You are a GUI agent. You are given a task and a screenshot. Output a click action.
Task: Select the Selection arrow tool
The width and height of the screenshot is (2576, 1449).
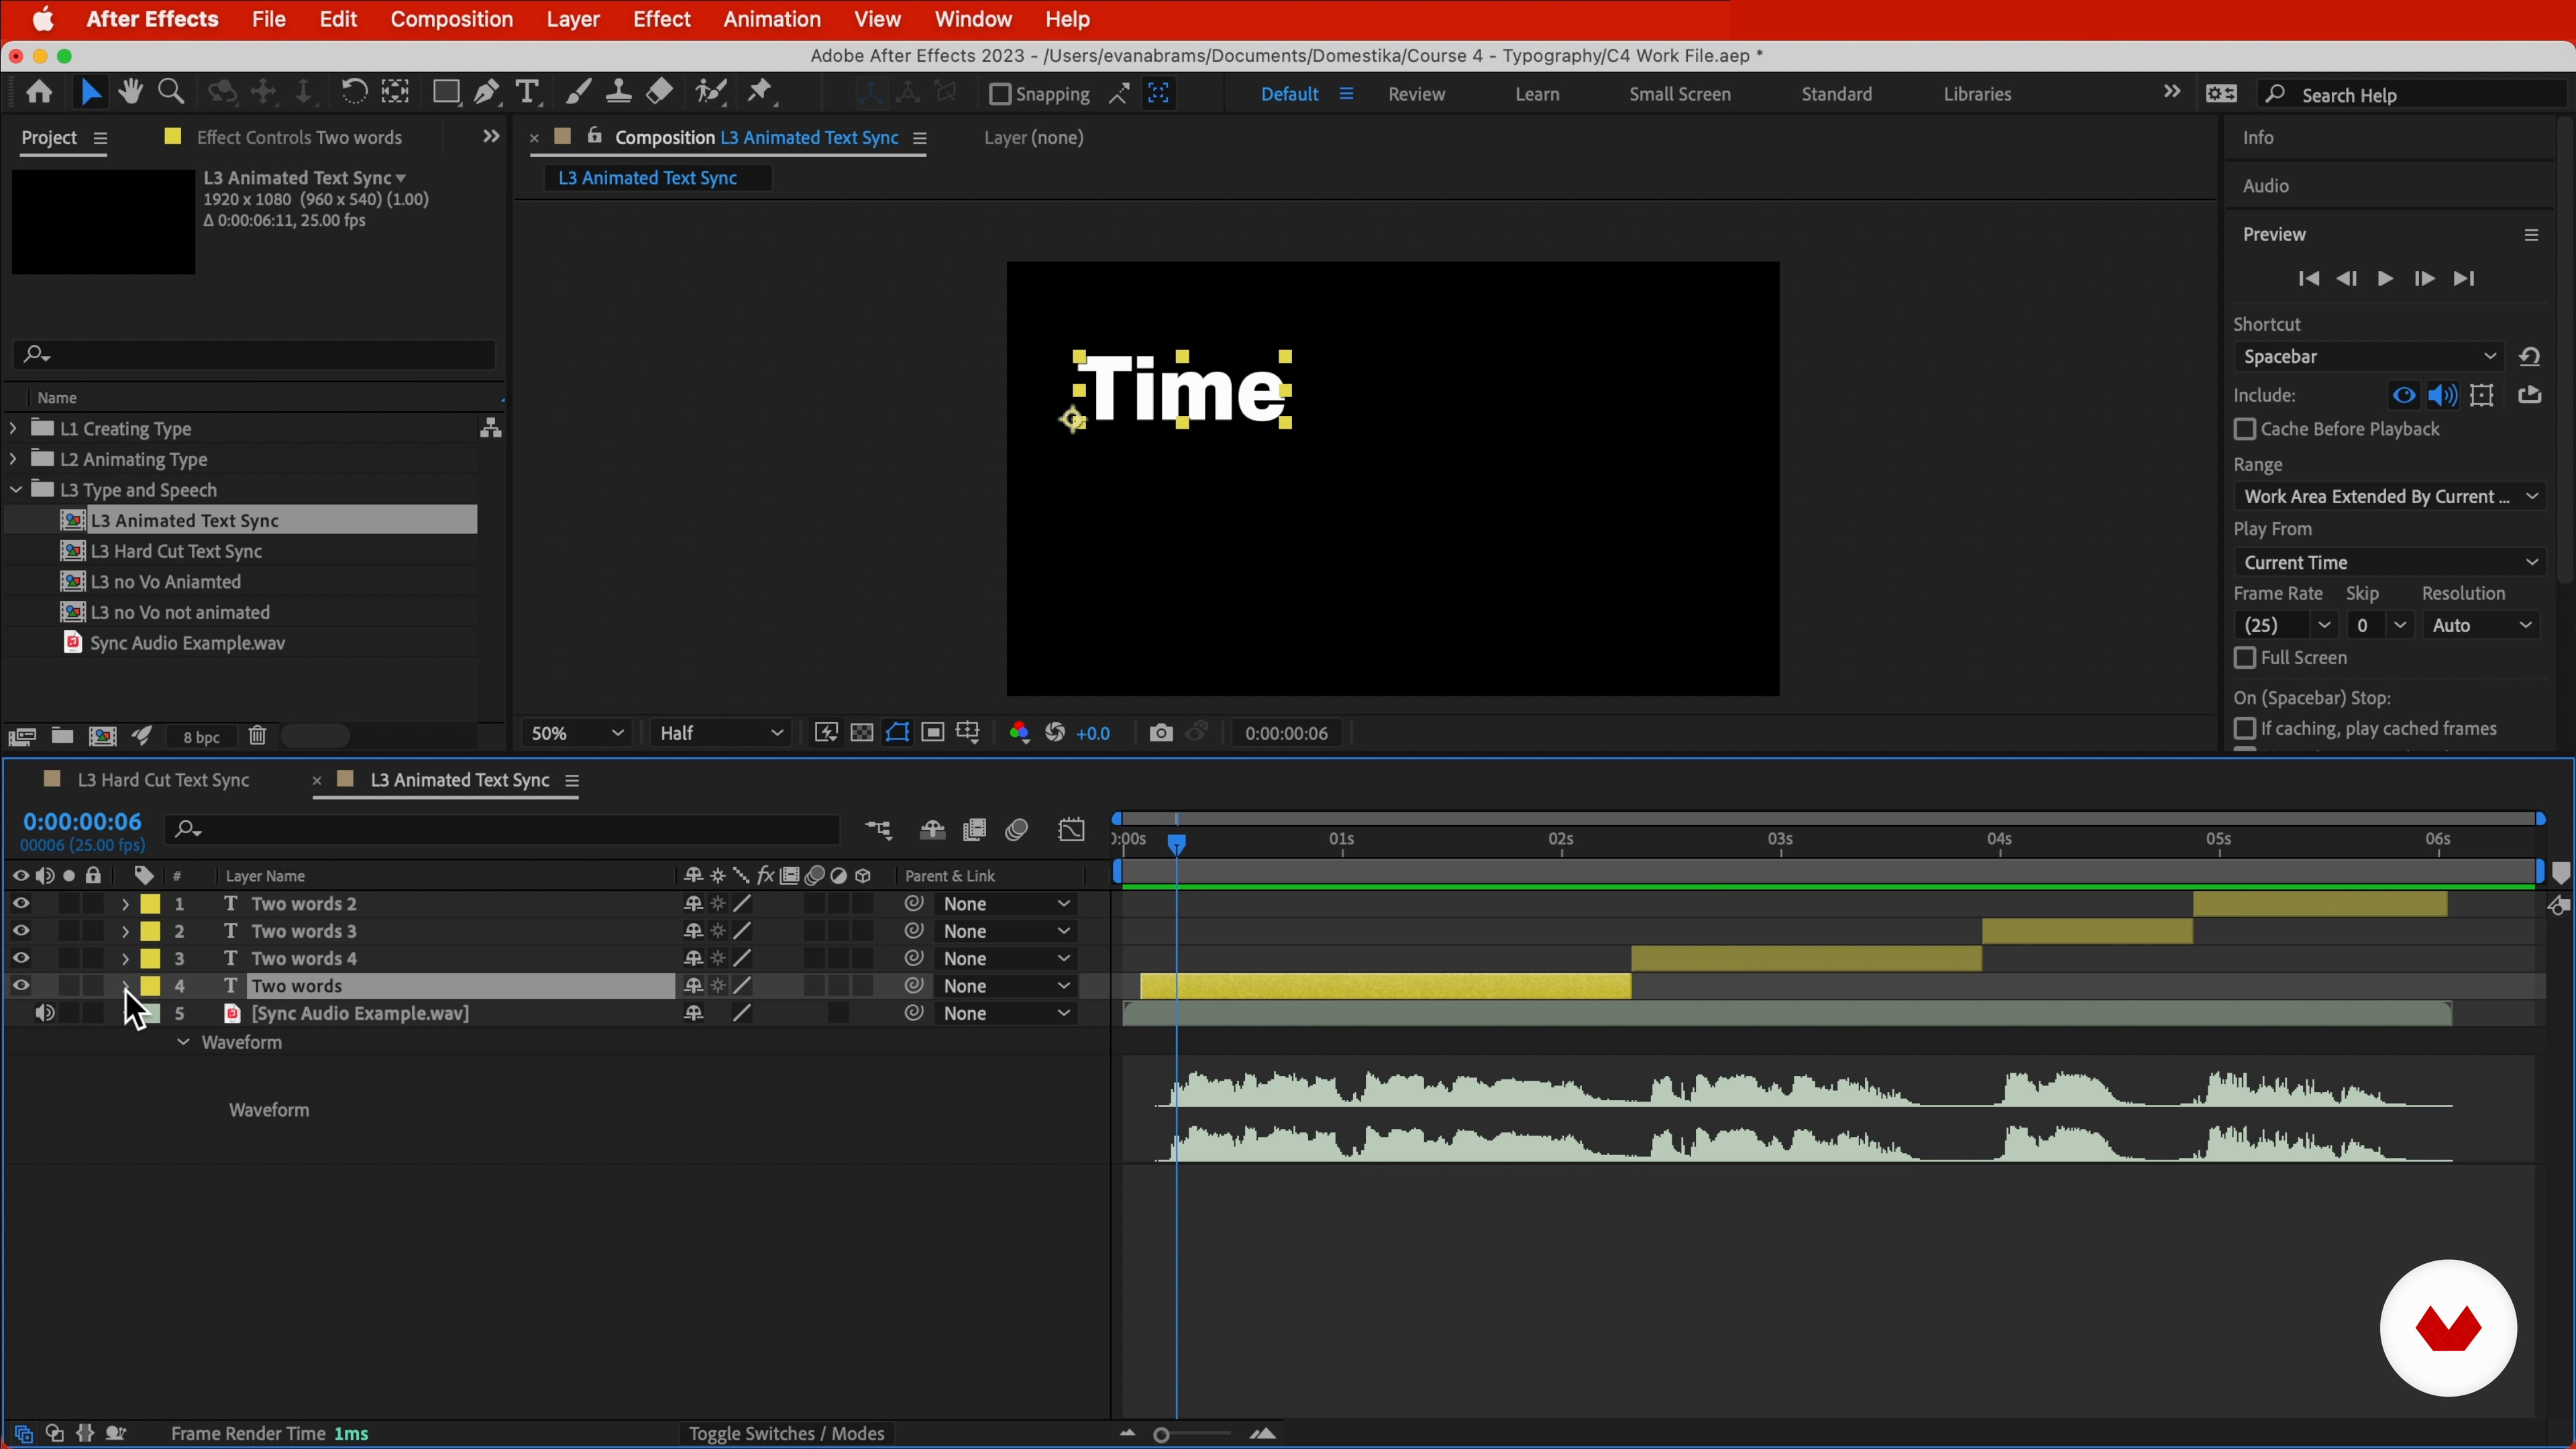click(x=90, y=93)
